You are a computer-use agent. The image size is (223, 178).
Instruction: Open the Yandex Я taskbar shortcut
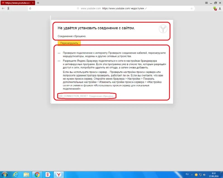tap(48, 175)
